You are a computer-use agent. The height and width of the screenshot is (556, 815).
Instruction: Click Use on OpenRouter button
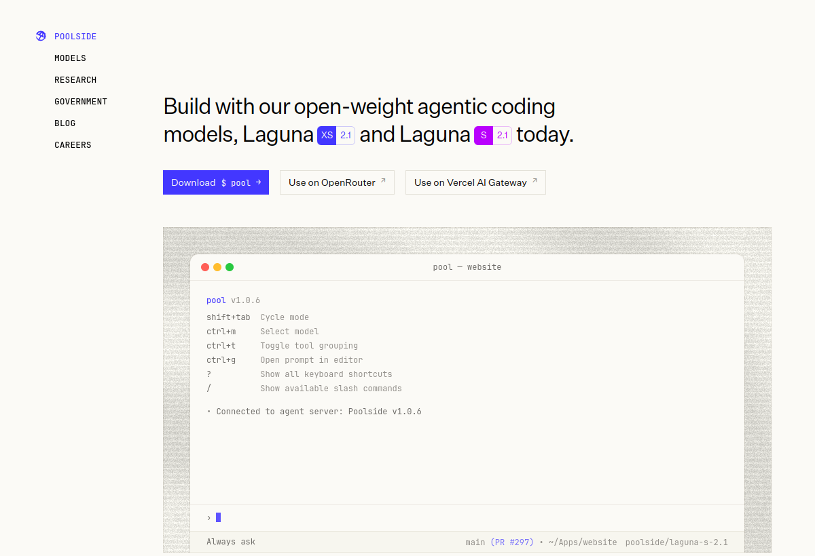(337, 182)
